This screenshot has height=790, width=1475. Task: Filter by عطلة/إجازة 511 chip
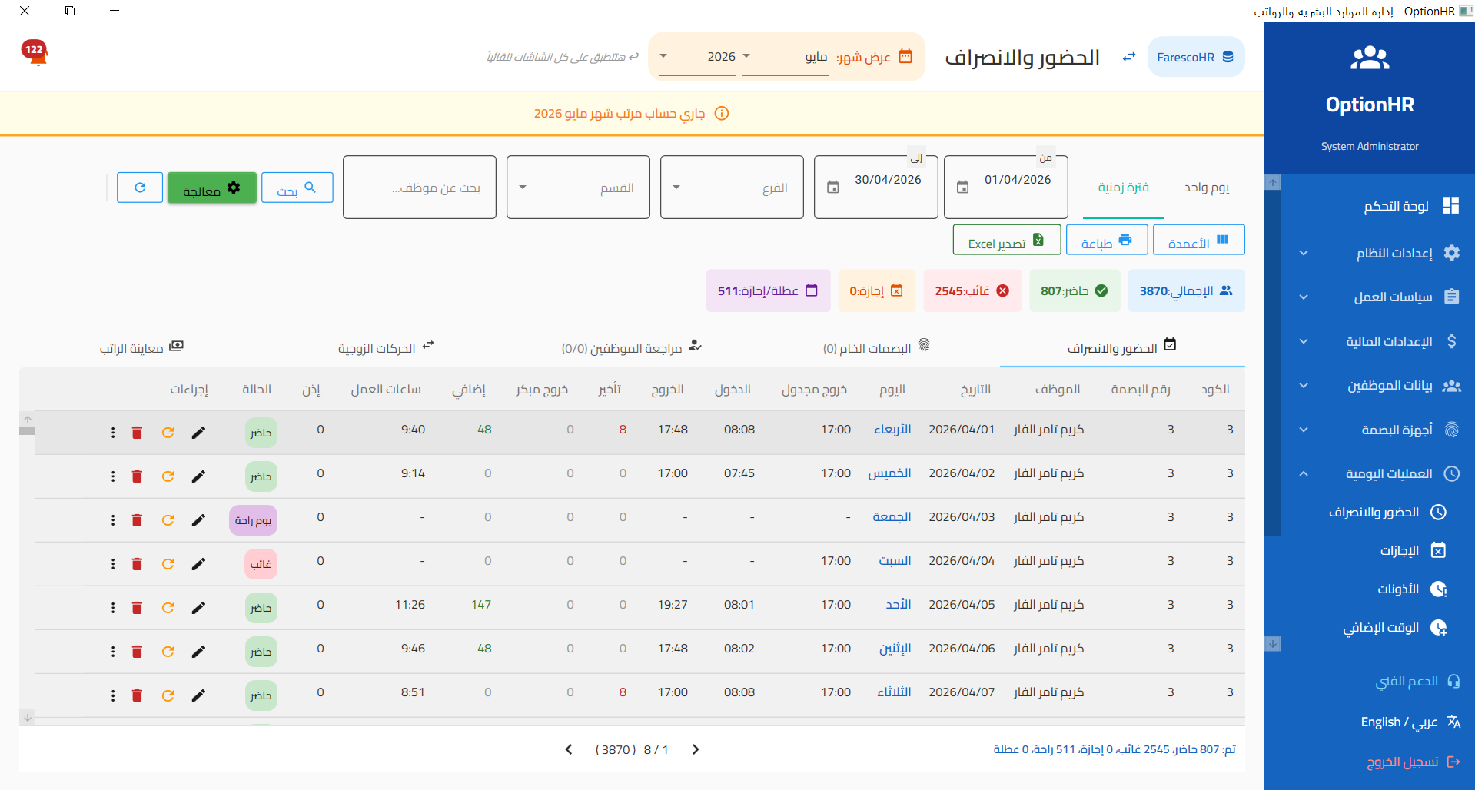pyautogui.click(x=768, y=290)
